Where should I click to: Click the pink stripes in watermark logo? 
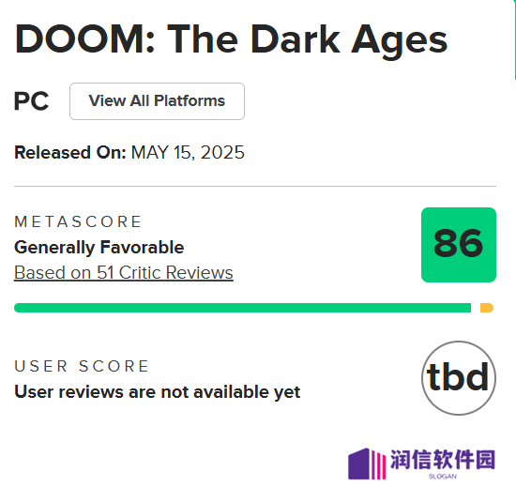(x=379, y=465)
